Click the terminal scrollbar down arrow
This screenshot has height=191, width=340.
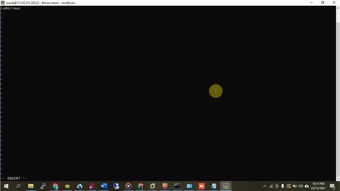pos(338,179)
